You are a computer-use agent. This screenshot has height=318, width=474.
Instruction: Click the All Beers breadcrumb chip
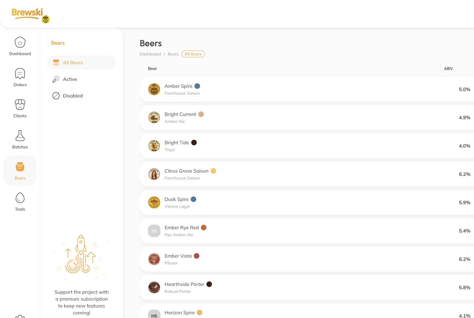point(193,54)
